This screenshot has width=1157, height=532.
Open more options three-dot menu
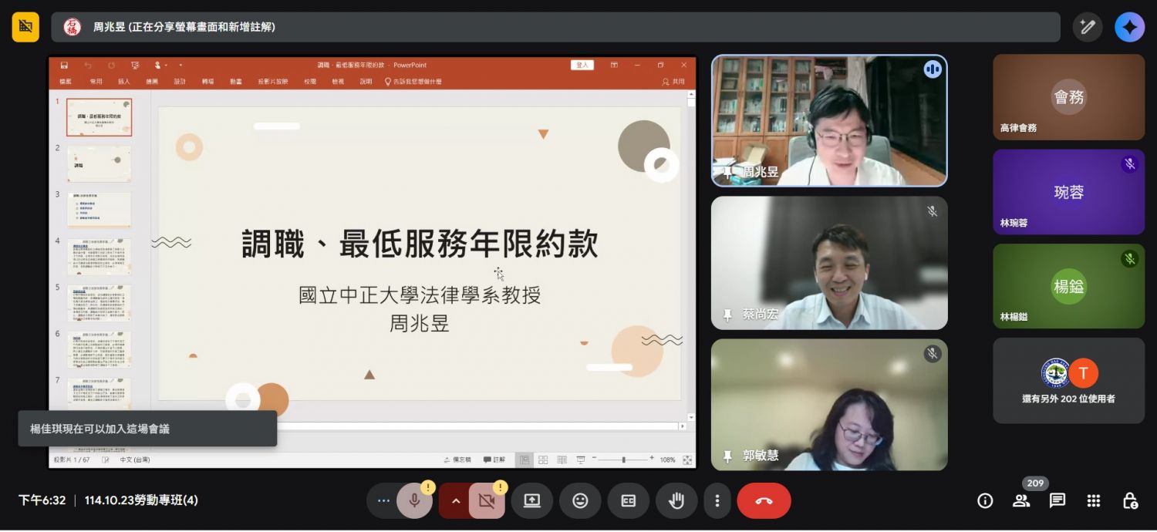coord(717,501)
